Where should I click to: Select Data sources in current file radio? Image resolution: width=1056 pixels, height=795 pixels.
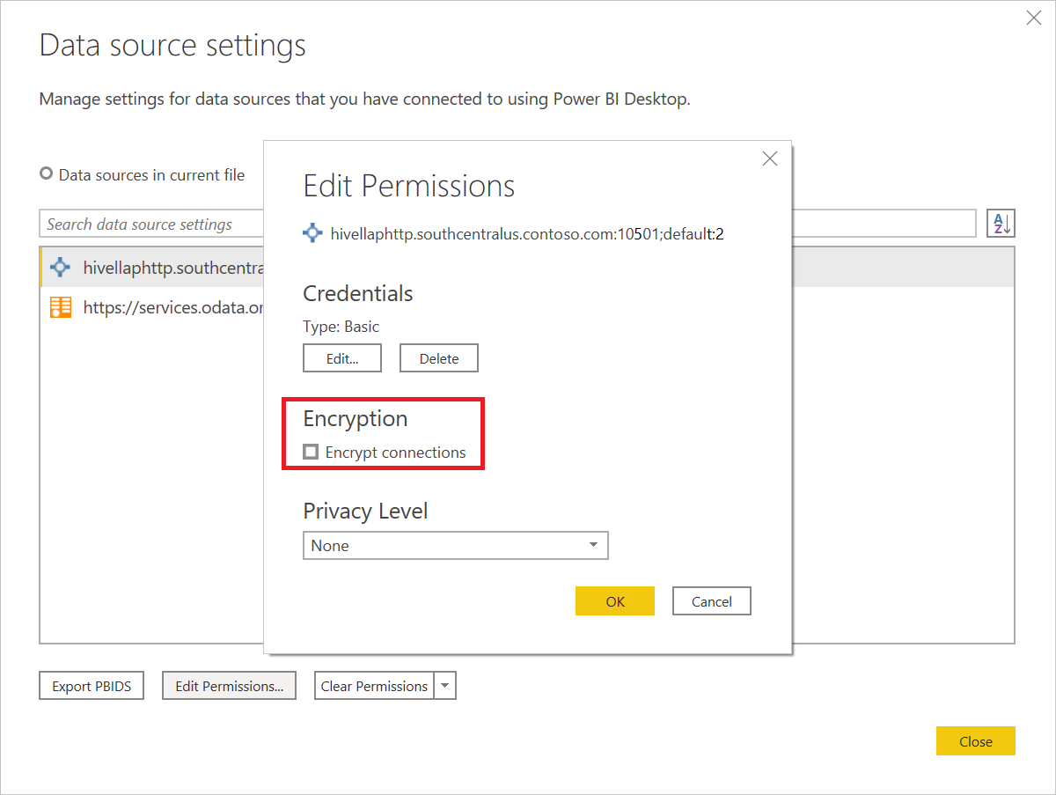(x=47, y=174)
